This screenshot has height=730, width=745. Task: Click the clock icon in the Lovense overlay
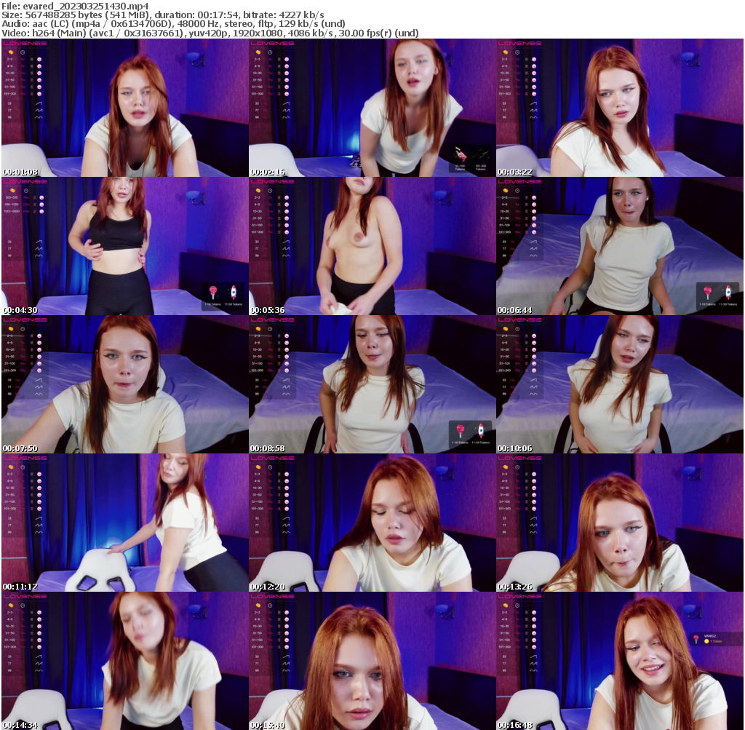pyautogui.click(x=23, y=53)
